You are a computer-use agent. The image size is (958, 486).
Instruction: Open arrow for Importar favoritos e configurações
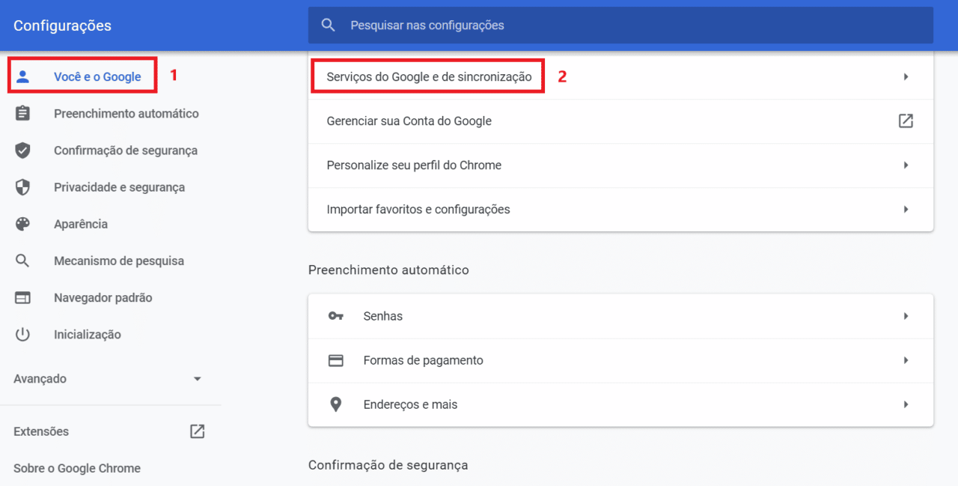[x=906, y=210]
